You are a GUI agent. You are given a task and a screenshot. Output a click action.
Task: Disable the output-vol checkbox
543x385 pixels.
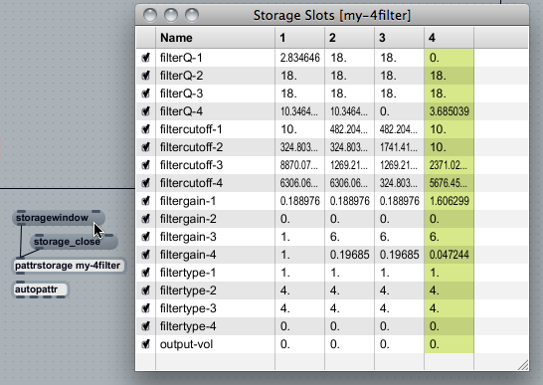(x=146, y=344)
